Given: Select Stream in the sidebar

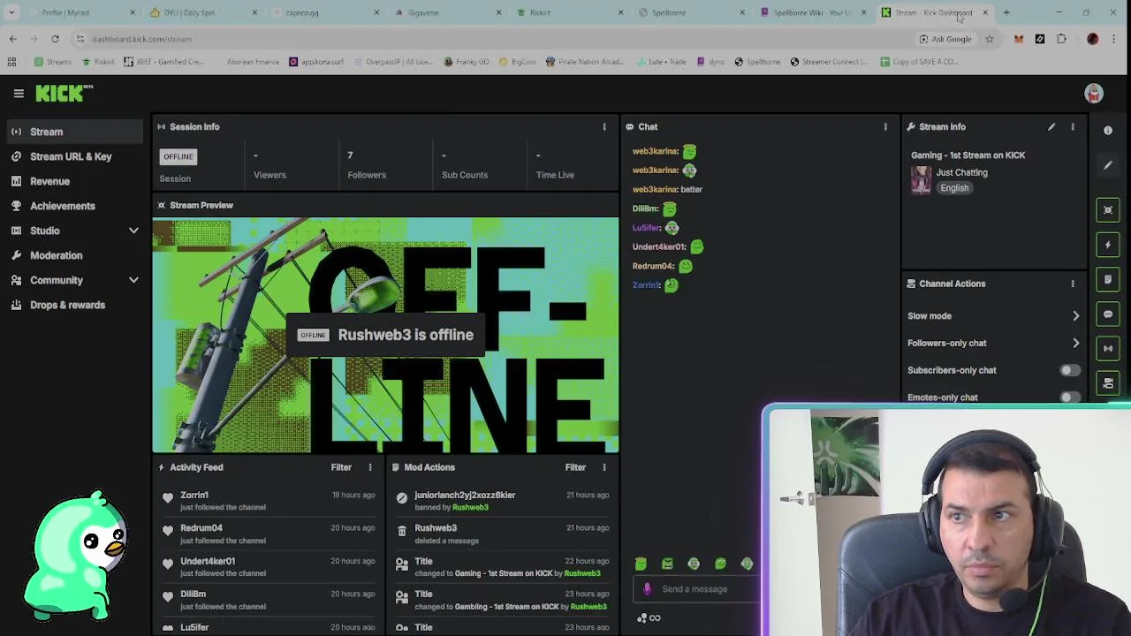Looking at the screenshot, I should click(x=74, y=132).
